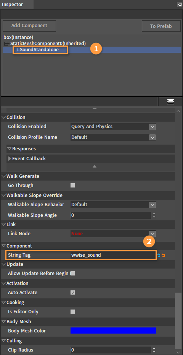Viewport: 183px width, 355px height.
Task: Uncheck the Auto Activate checkbox
Action: 73,292
